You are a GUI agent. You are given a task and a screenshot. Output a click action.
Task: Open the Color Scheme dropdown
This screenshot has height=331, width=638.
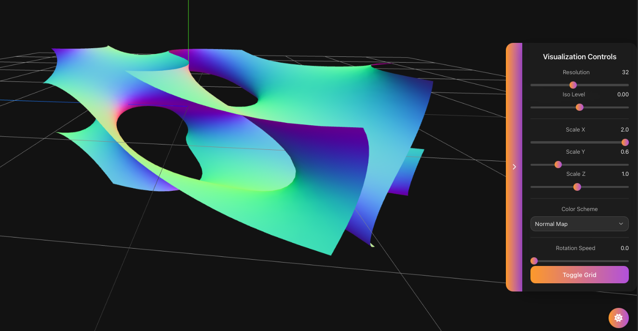(579, 224)
